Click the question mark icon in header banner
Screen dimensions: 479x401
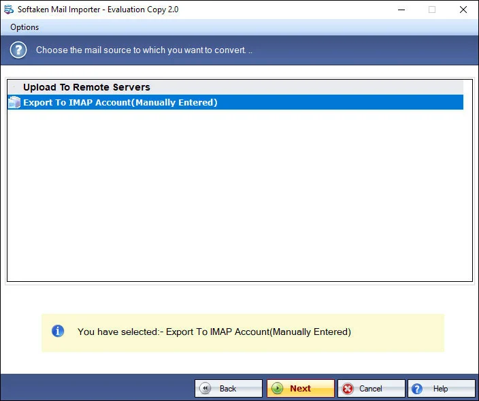tap(18, 50)
